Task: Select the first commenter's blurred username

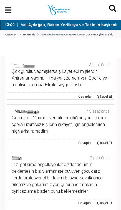Action: [x=23, y=66]
